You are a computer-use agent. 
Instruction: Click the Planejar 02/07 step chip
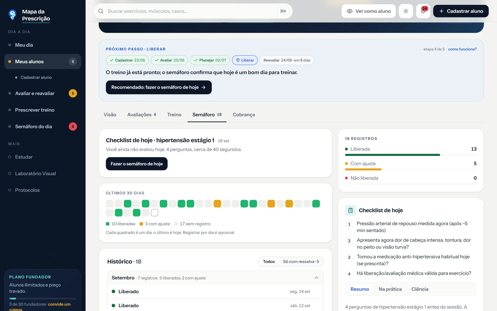click(x=210, y=60)
